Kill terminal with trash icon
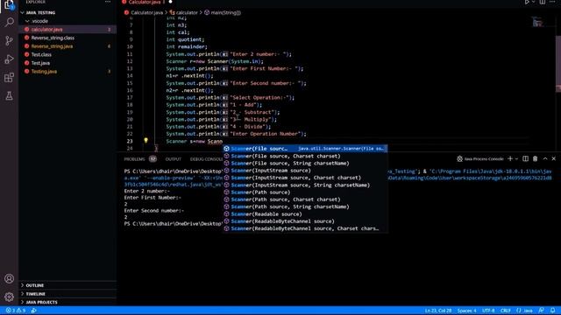This screenshot has height=315, width=561. click(536, 159)
